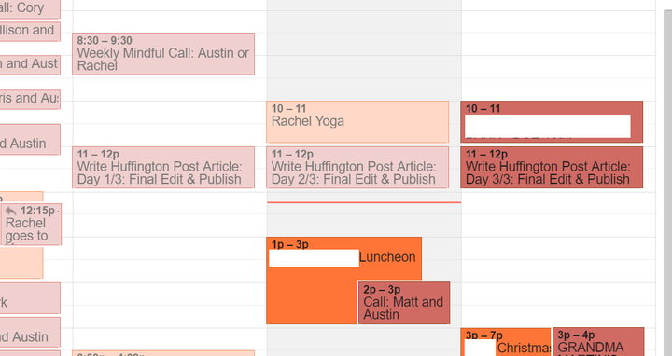Open the Call: Cory event at top left
Viewport: 672px width, 356px height.
tap(29, 8)
